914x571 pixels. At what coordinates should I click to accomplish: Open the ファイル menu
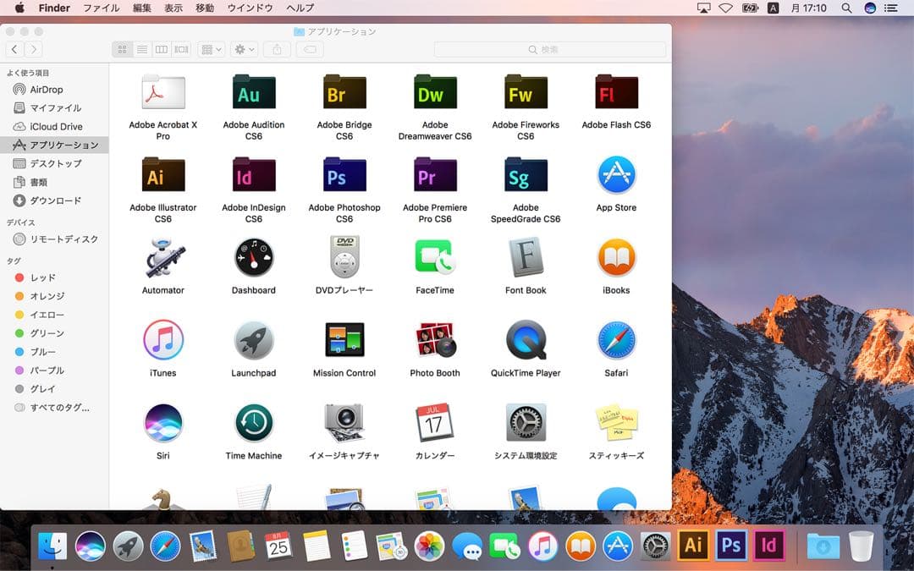point(101,8)
